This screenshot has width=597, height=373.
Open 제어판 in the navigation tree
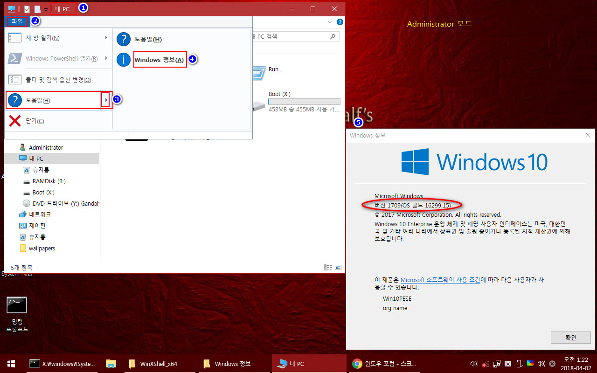click(x=32, y=226)
